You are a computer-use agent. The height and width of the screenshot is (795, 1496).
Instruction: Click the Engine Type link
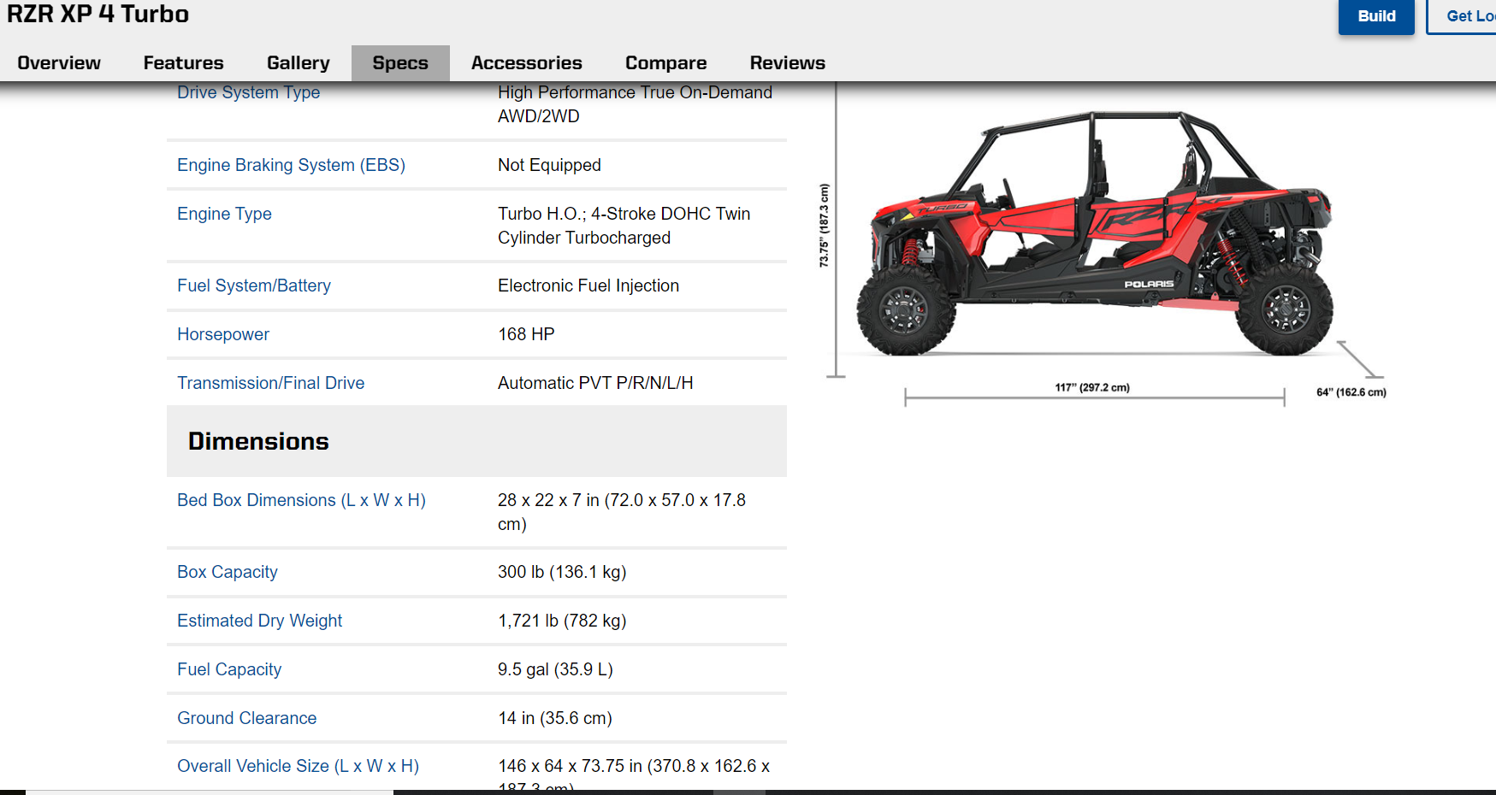(x=225, y=214)
